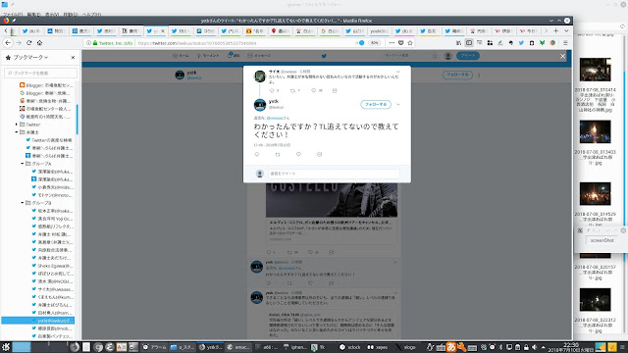
Task: Open Firefox library icon in toolbar
Action: 458,43
